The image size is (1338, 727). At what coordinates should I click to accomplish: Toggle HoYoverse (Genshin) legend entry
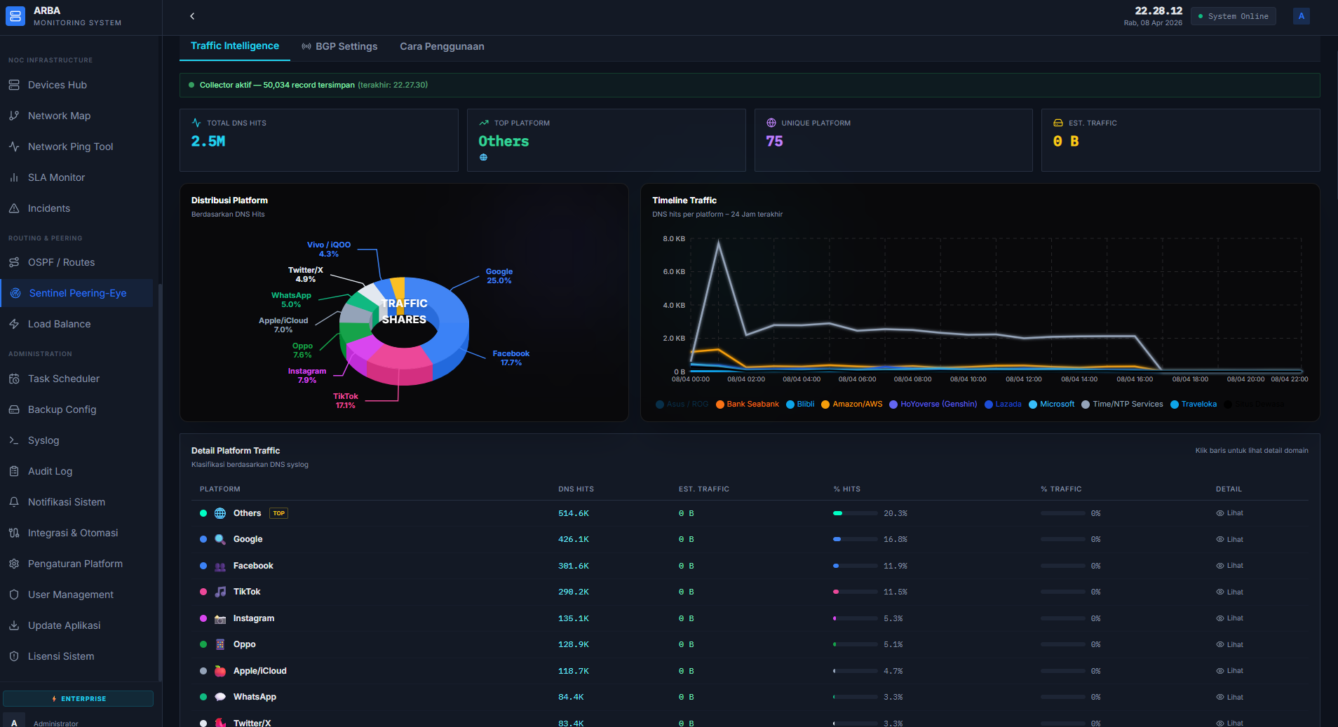click(933, 404)
